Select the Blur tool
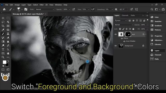This screenshot has width=166, height=93. point(8,42)
